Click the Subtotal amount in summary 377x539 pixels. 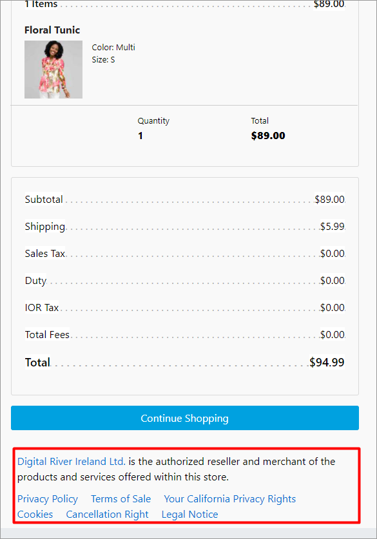click(x=329, y=200)
